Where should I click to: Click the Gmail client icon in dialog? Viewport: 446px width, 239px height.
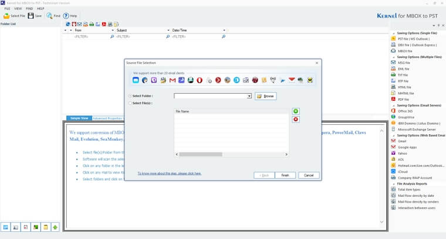coord(173,80)
